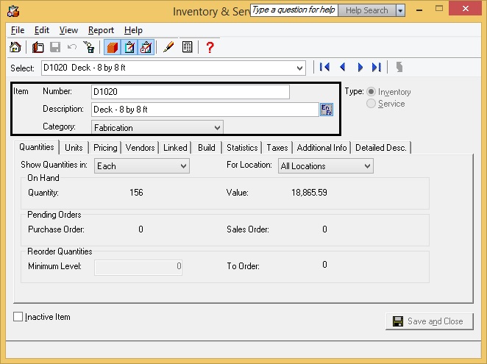Open the View menu

pos(68,30)
